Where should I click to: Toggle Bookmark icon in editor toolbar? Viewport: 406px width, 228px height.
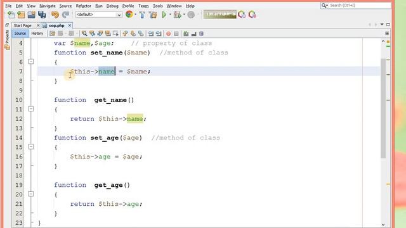[141, 34]
